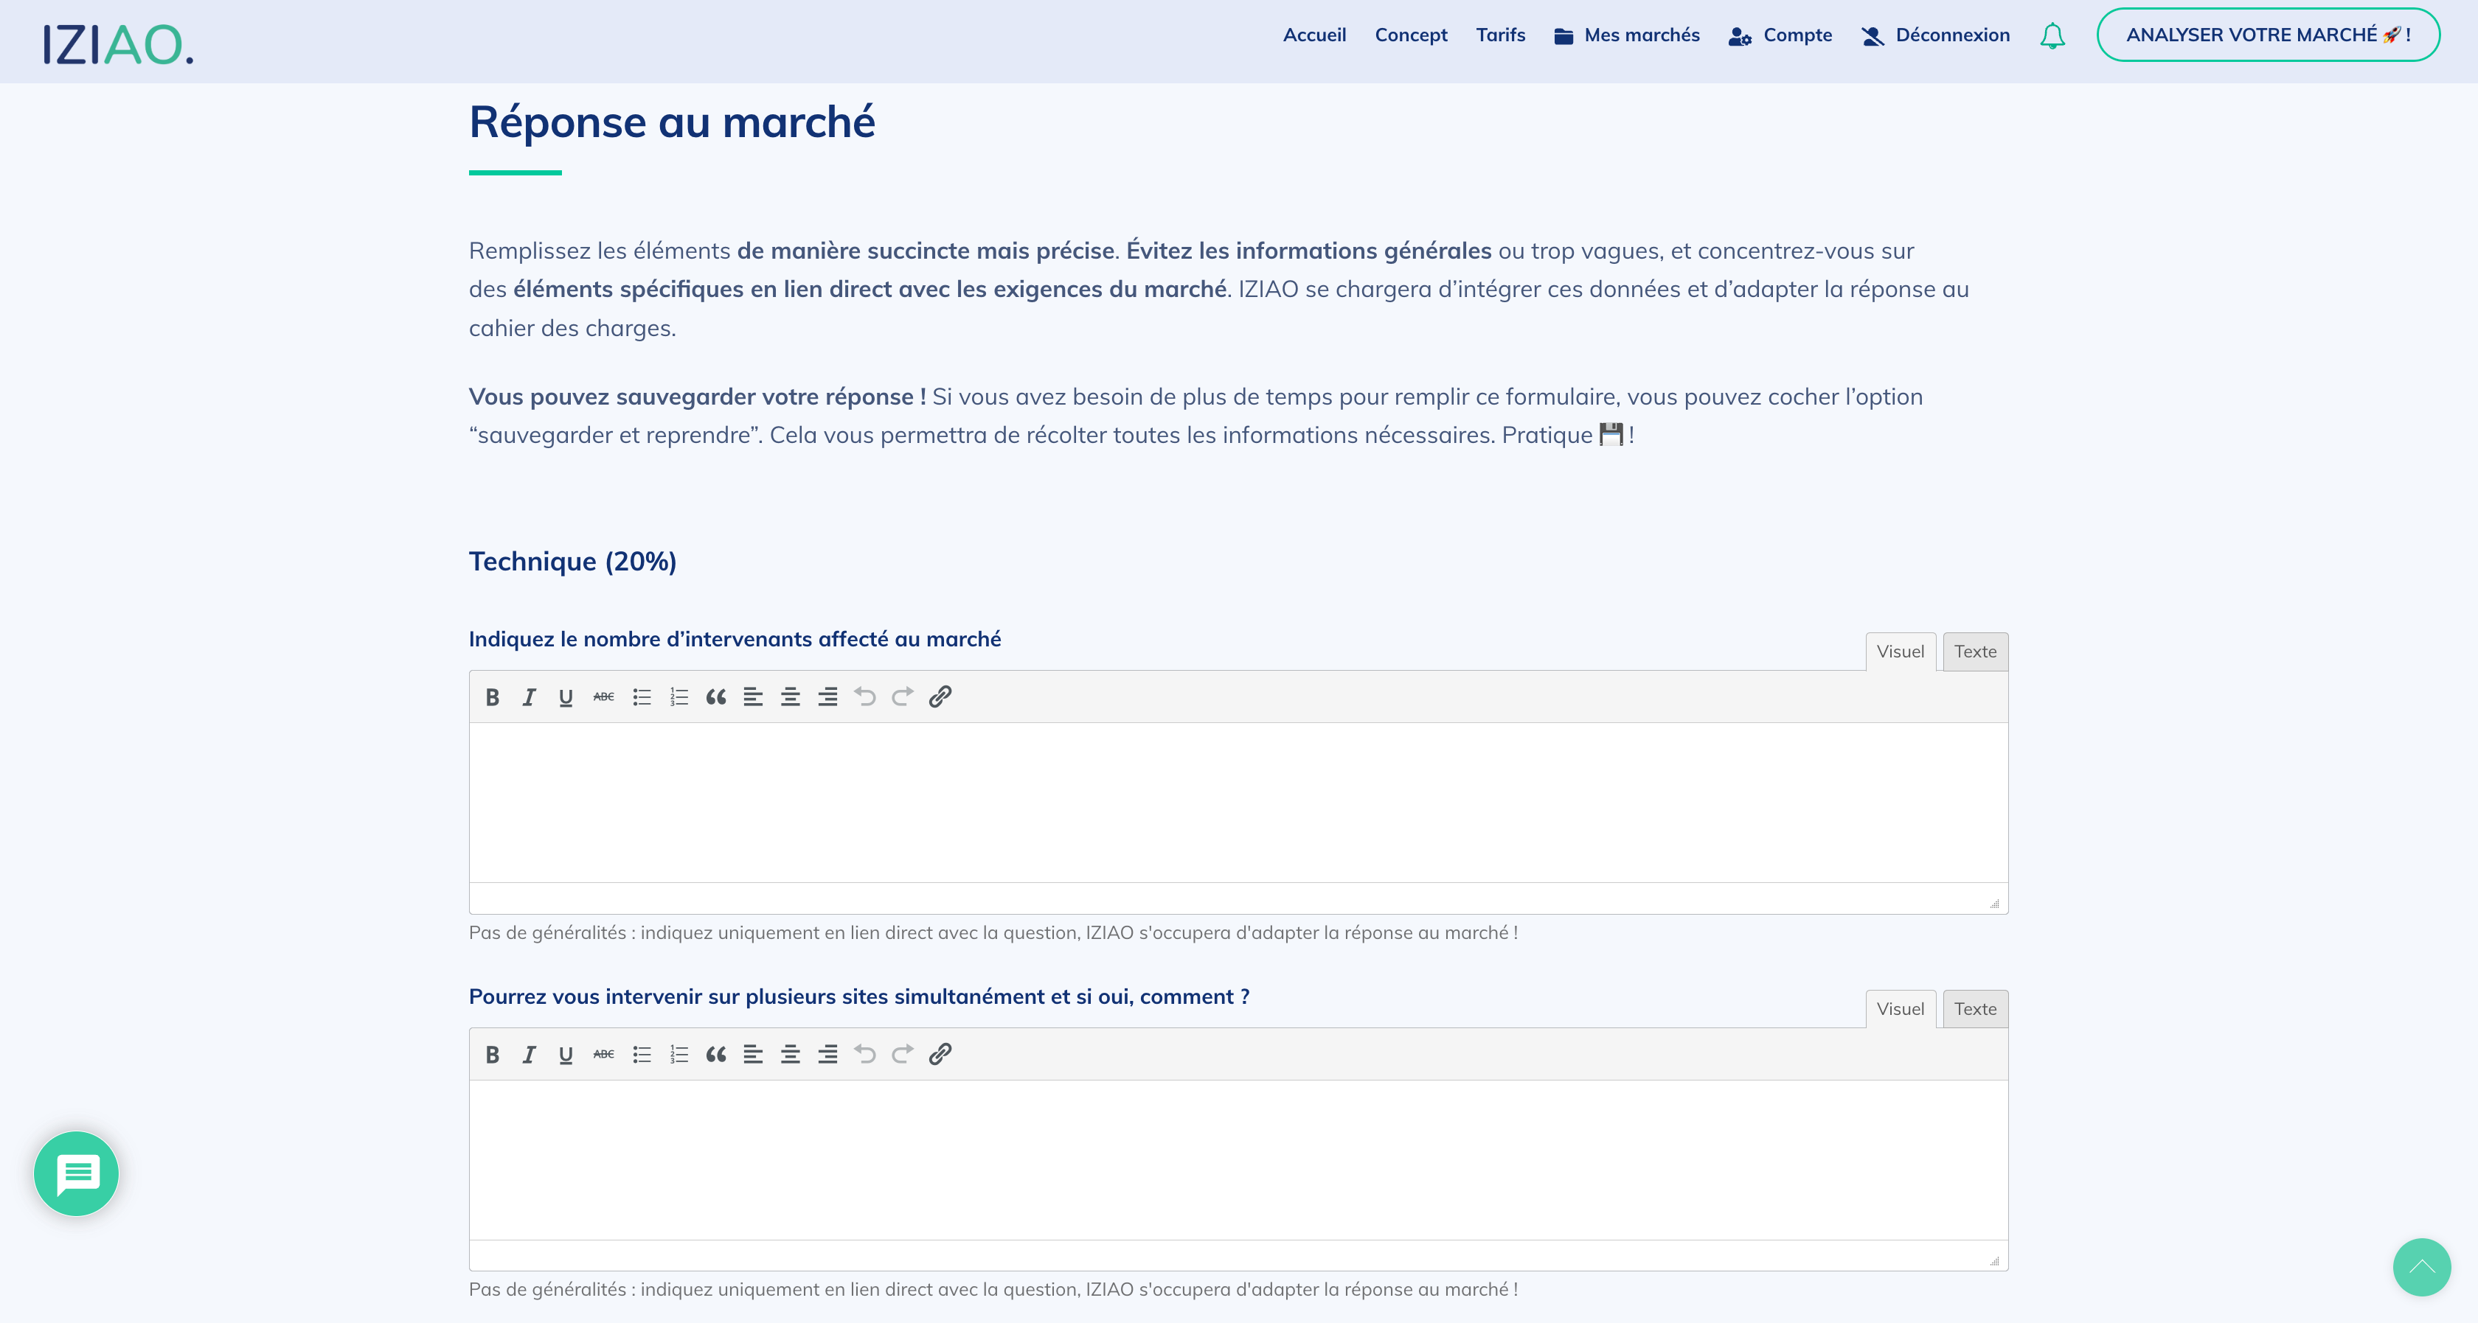Click Underline in second editor toolbar
The image size is (2478, 1323).
(x=566, y=1055)
